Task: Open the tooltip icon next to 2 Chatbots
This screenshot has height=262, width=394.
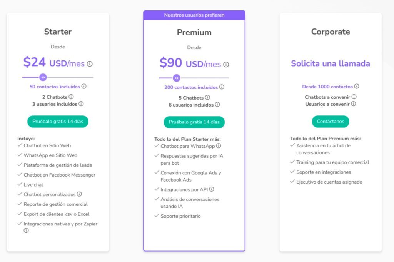Action: (x=70, y=97)
